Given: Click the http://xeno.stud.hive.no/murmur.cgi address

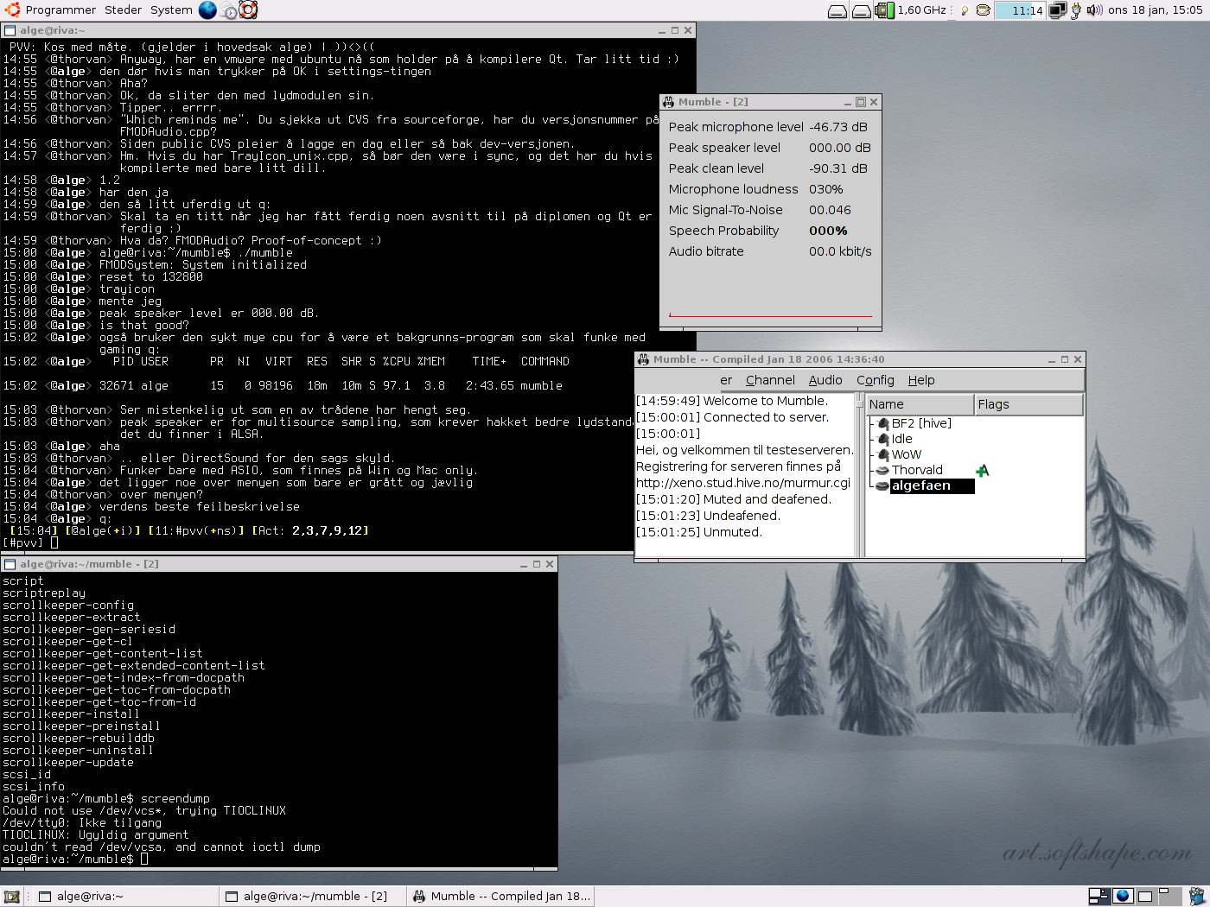Looking at the screenshot, I should point(743,483).
